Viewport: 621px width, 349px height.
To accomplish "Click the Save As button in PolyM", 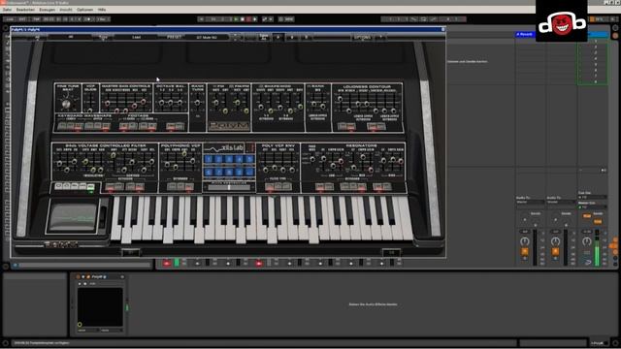I will pos(264,37).
